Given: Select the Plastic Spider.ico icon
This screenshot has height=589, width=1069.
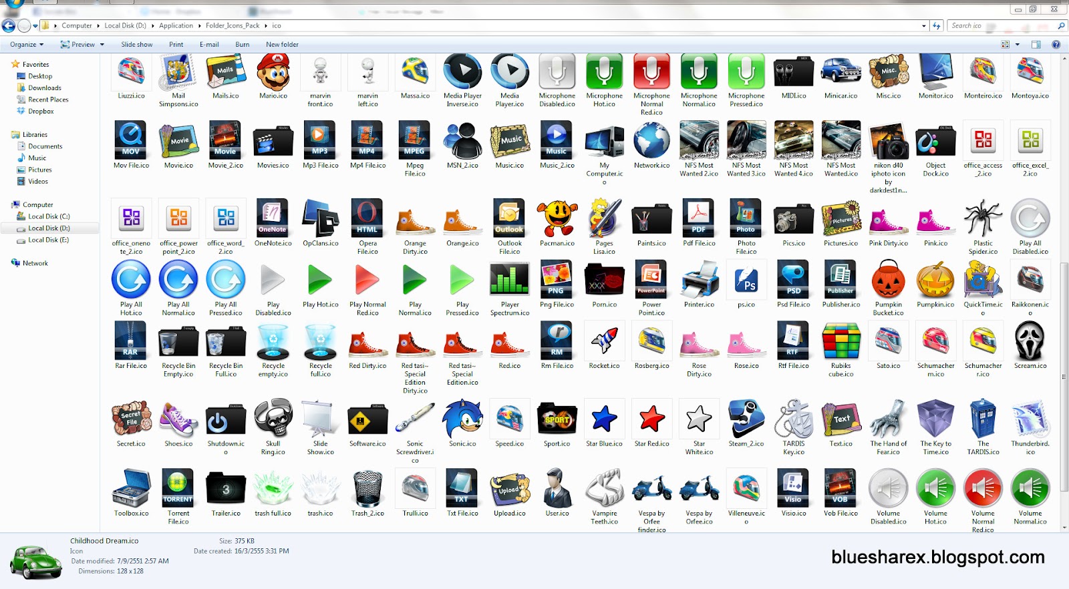Looking at the screenshot, I should (983, 218).
